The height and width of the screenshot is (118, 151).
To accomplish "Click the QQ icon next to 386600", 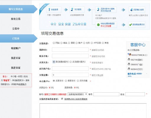I will pos(129,64).
